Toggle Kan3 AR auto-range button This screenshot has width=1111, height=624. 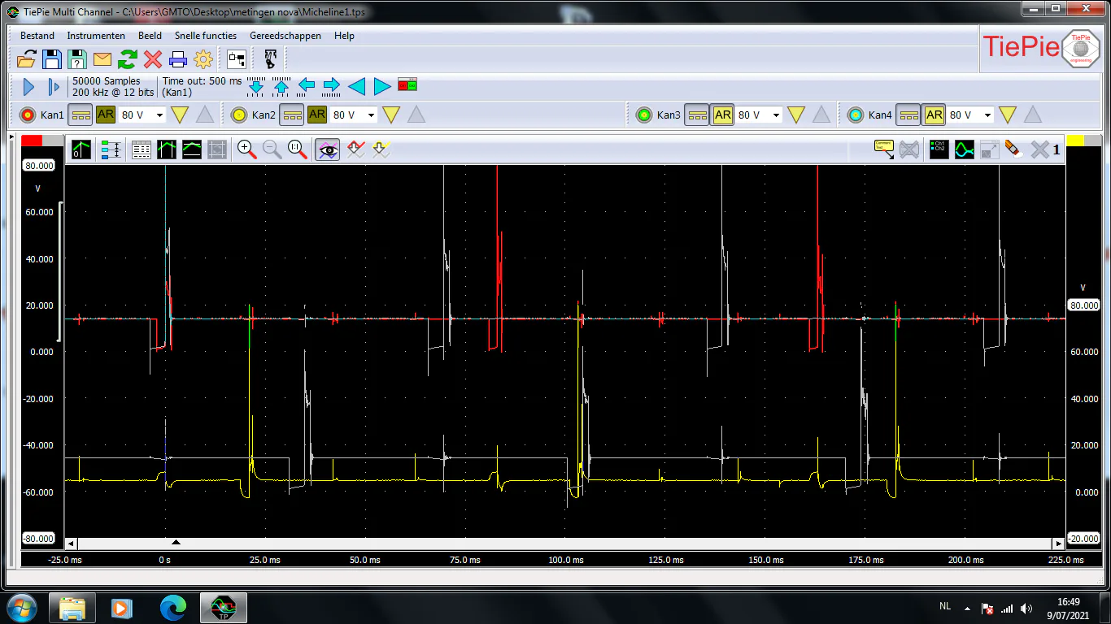coord(722,115)
